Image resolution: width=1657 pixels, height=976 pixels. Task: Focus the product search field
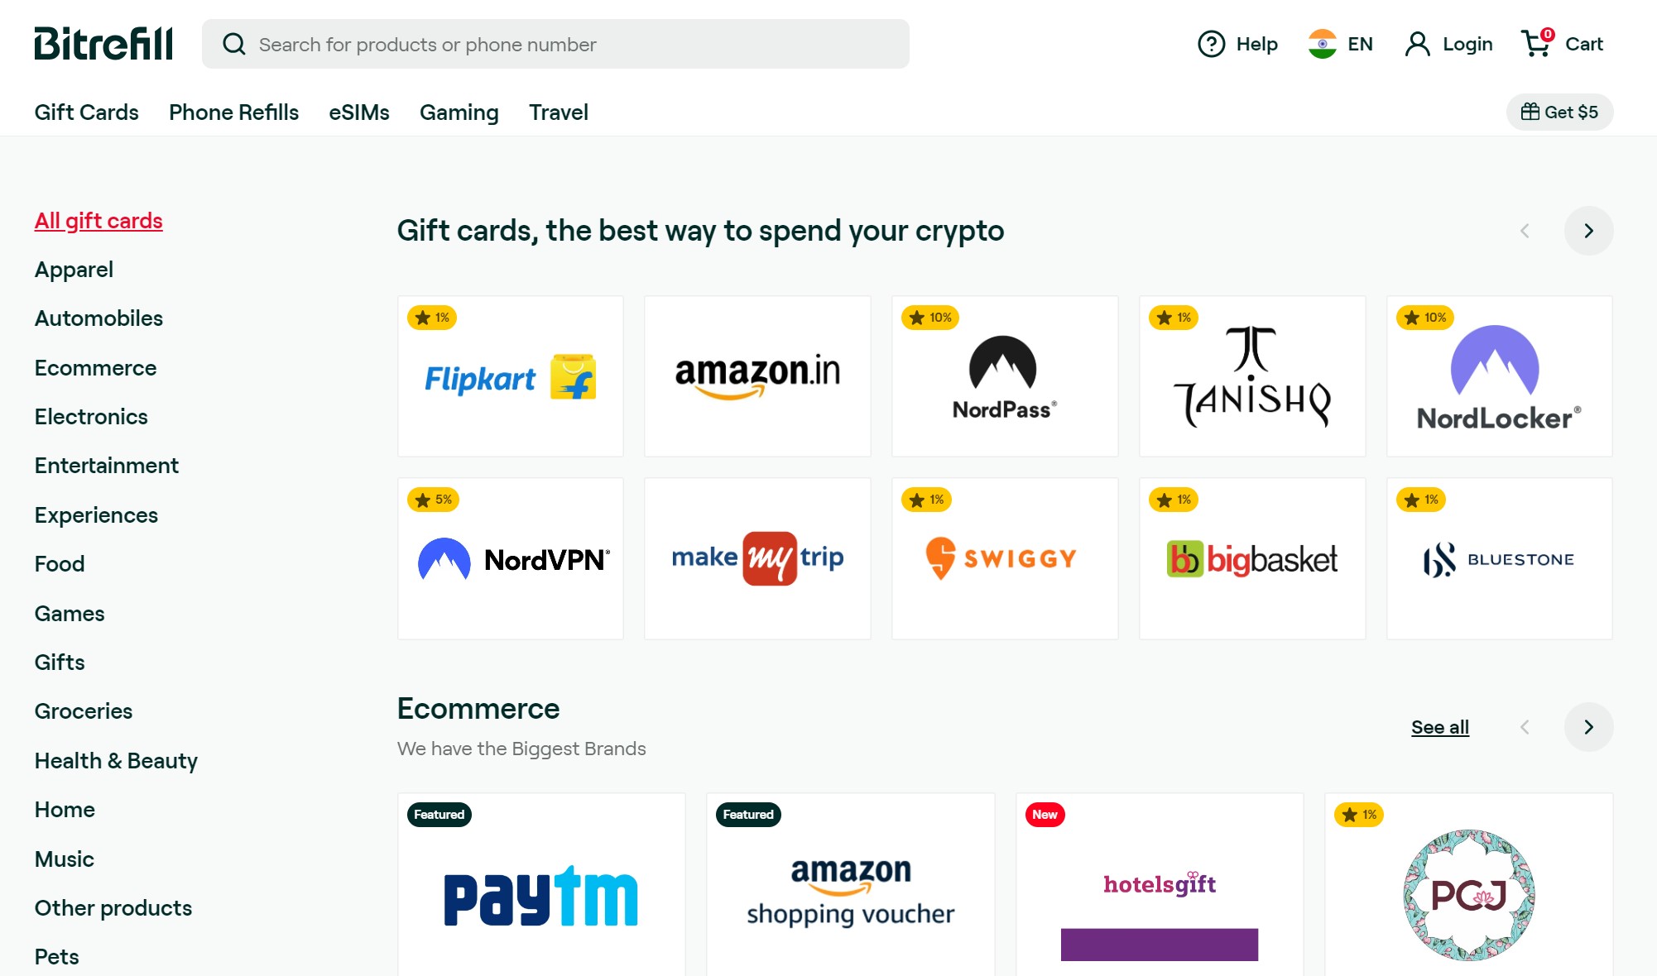555,44
